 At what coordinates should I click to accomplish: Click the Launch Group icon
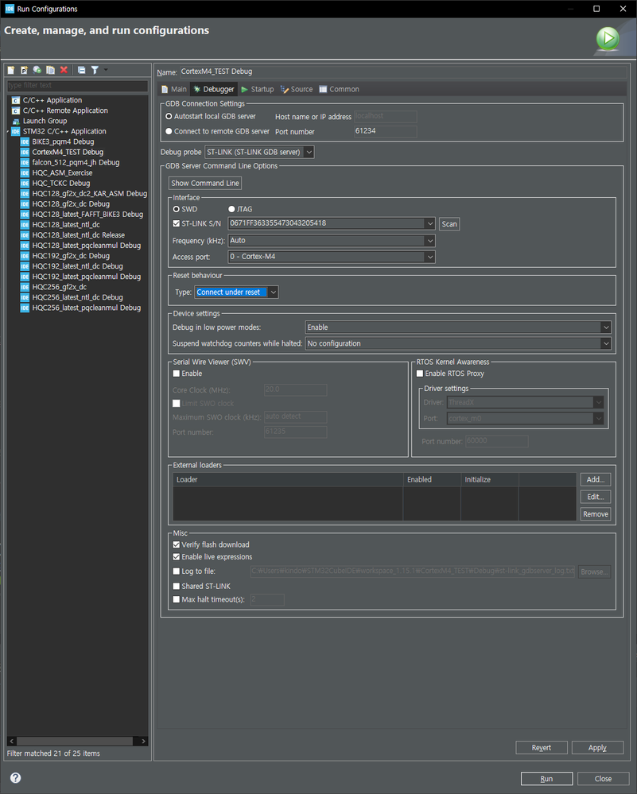(16, 121)
